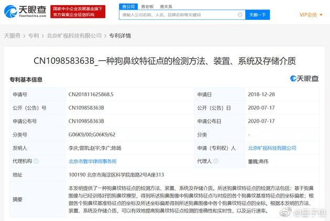The width and height of the screenshot is (330, 221).
Task: Click 专利 in the breadcrumb
Action: tap(34, 36)
